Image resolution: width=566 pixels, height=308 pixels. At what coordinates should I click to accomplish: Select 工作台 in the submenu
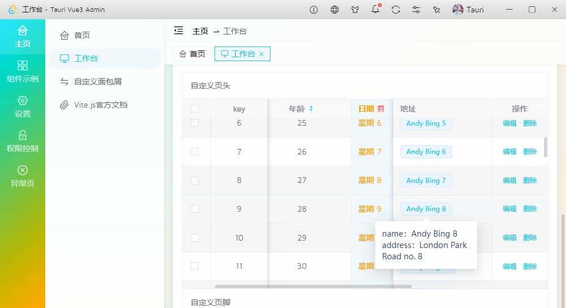point(105,58)
